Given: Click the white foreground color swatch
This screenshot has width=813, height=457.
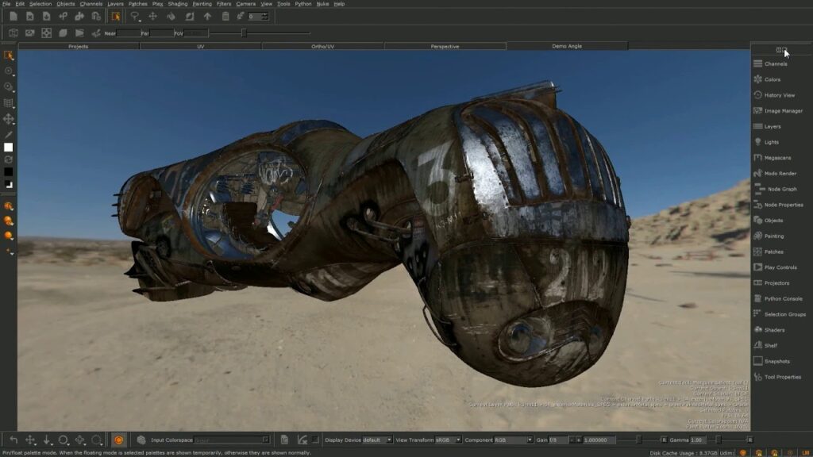Looking at the screenshot, I should coord(8,147).
